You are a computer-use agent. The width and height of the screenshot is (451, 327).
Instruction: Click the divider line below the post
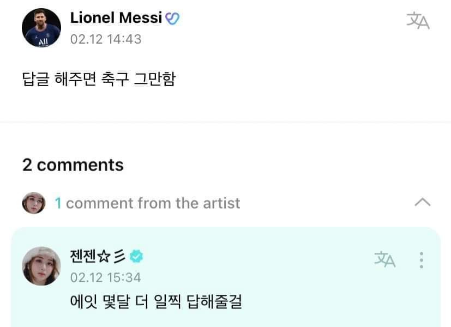[x=225, y=122]
